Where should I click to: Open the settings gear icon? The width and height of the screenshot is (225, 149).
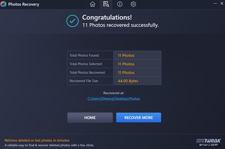pyautogui.click(x=133, y=4)
